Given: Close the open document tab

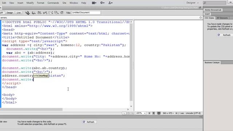Looking at the screenshot, I should (1, 8).
